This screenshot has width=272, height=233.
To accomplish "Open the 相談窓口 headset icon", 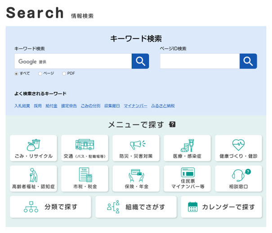I will coord(241,175).
